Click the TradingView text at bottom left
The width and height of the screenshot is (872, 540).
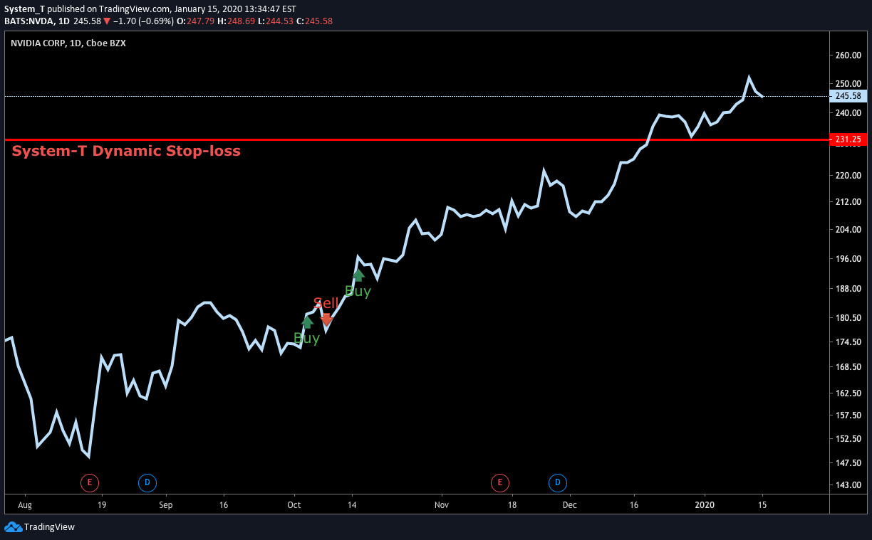point(49,527)
